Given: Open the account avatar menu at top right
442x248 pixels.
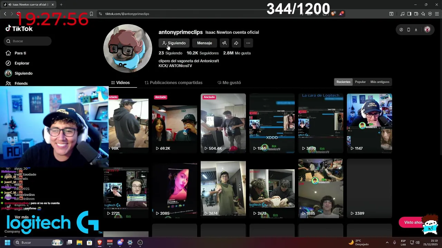Looking at the screenshot, I should click(427, 30).
